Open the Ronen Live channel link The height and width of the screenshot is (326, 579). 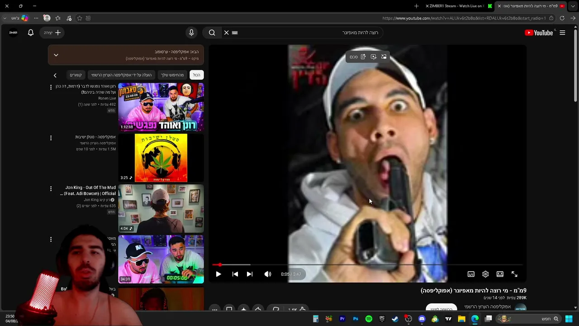107,98
